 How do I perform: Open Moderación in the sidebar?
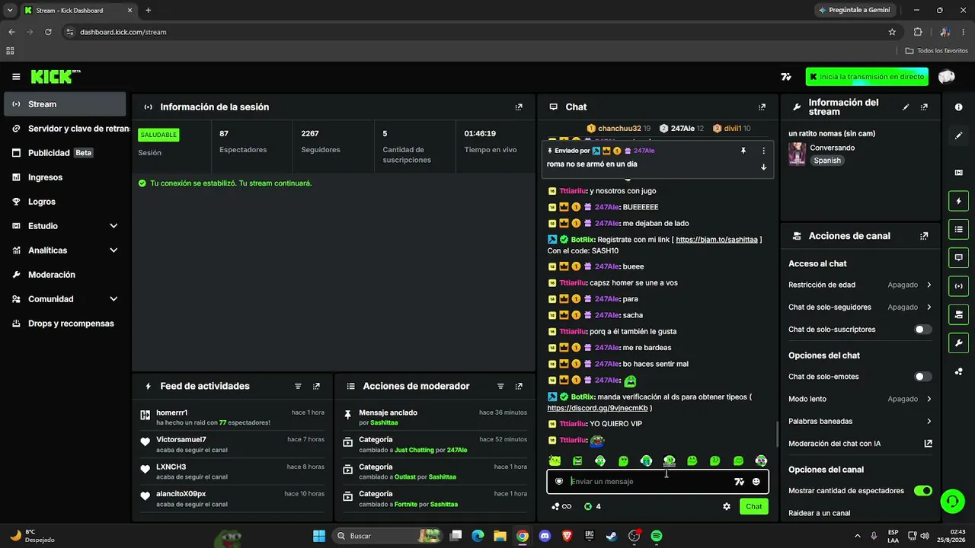click(65, 275)
